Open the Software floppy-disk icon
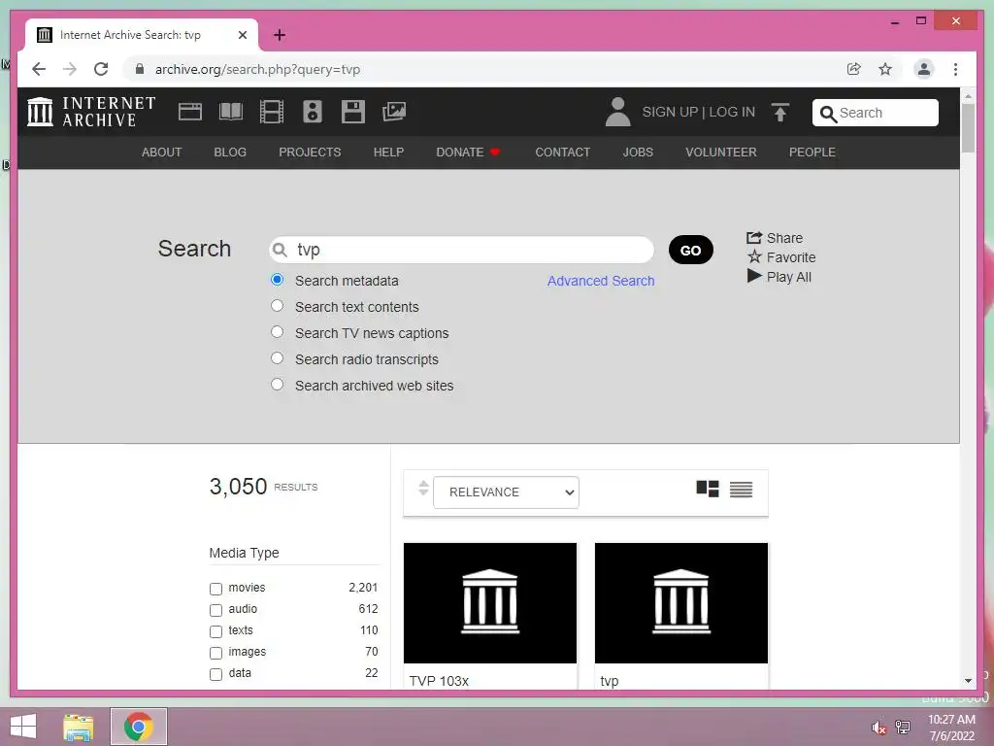Screen dimensions: 994x746 coord(353,112)
